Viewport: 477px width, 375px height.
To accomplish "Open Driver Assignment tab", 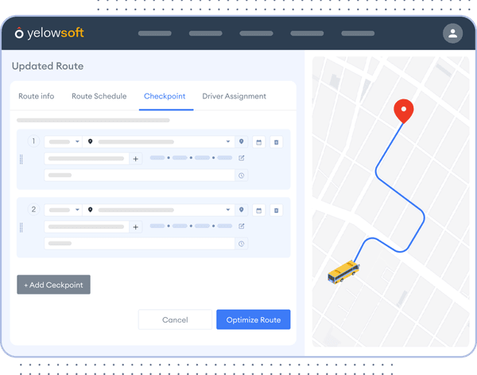I will click(x=235, y=96).
